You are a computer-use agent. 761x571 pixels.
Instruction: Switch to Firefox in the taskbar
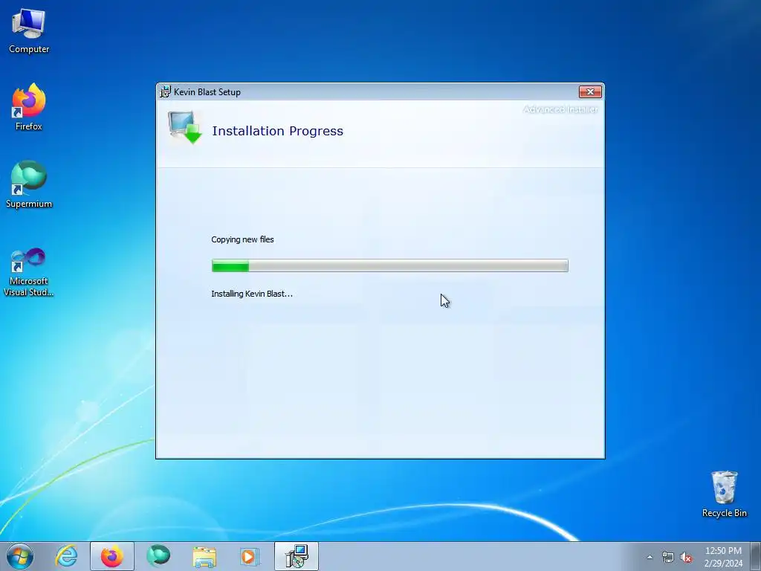[111, 556]
